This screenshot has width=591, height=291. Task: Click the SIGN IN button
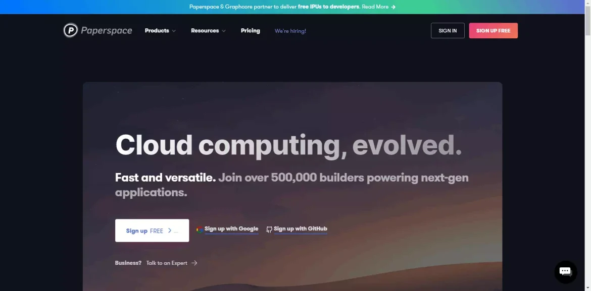click(448, 30)
